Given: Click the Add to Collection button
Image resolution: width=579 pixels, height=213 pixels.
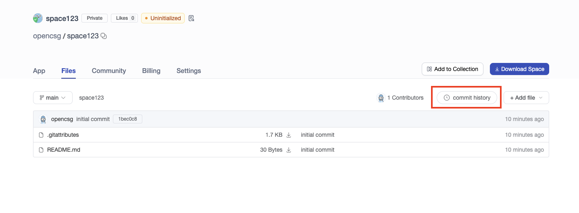Looking at the screenshot, I should (452, 69).
